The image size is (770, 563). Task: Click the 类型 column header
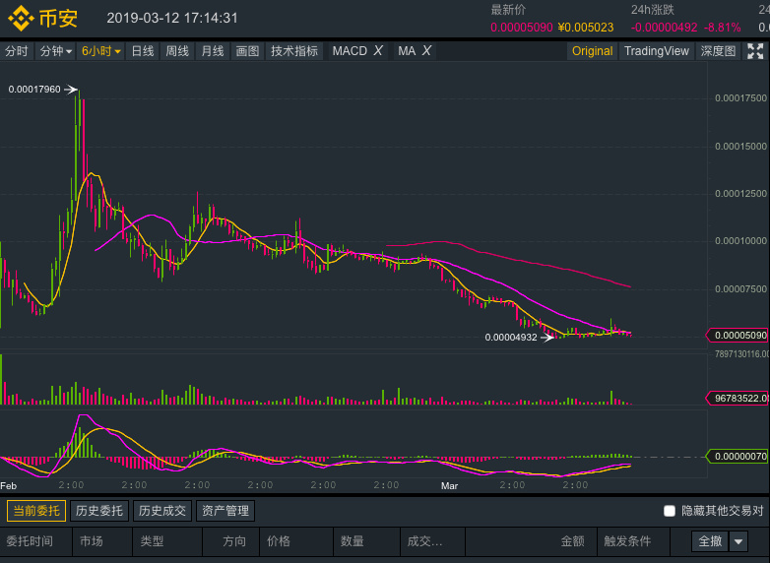click(x=152, y=541)
